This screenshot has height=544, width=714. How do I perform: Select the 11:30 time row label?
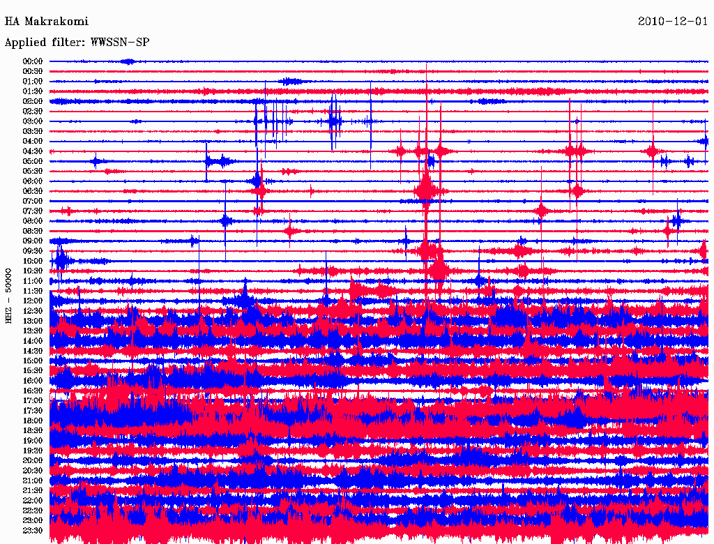coord(33,291)
